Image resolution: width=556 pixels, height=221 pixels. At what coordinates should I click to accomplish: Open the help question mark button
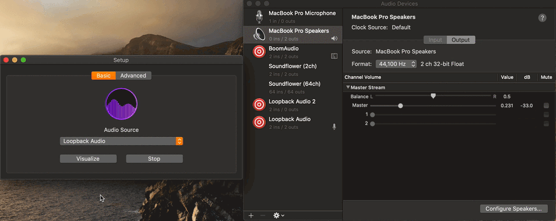(x=542, y=18)
